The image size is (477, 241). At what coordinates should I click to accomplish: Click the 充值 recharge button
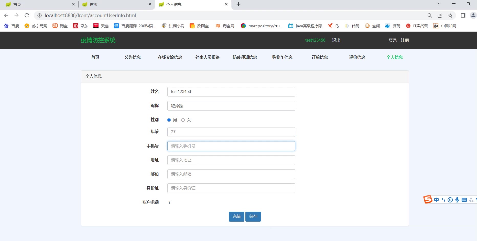point(236,216)
